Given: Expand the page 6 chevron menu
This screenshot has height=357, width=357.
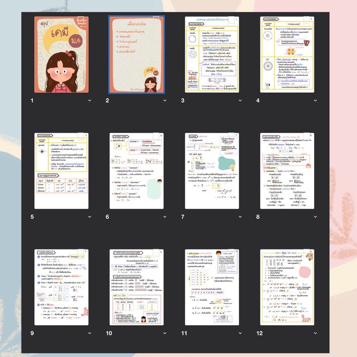Looking at the screenshot, I should (x=165, y=217).
